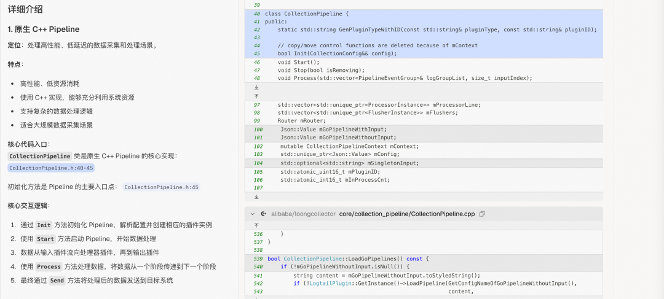Click the "1. 原生 C++ Pipeline" heading
Screen dimensions: 664x299
point(44,29)
